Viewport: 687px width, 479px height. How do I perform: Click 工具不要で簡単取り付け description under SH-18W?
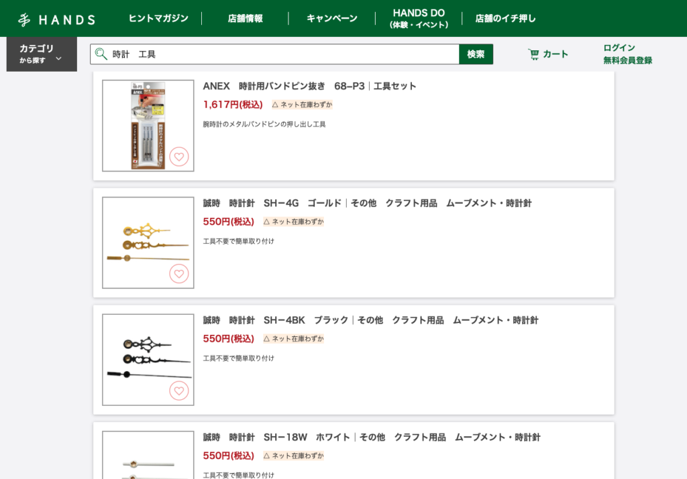(238, 475)
